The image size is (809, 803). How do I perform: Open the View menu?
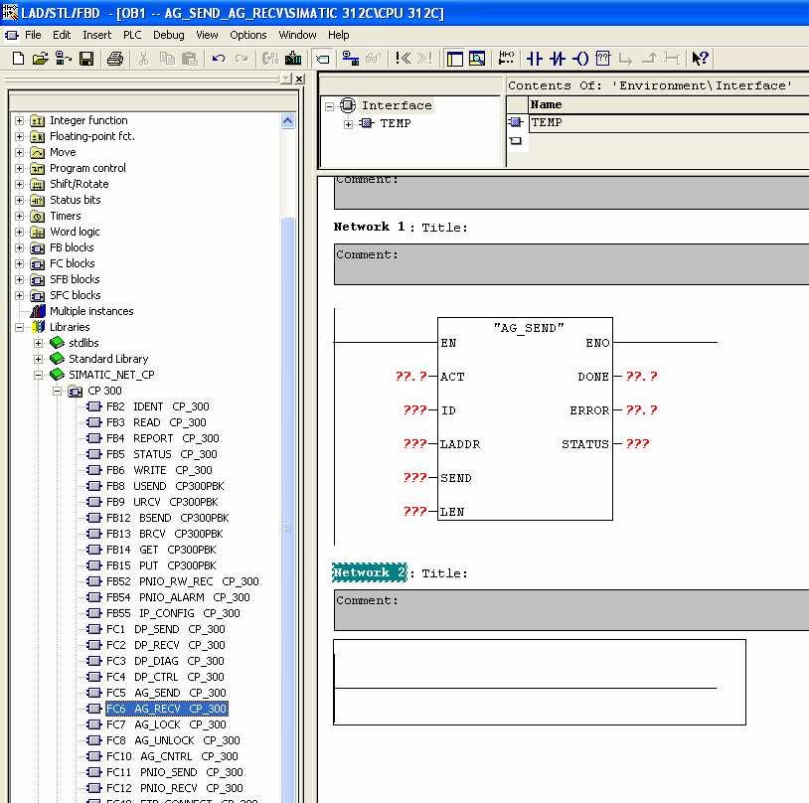[x=207, y=35]
